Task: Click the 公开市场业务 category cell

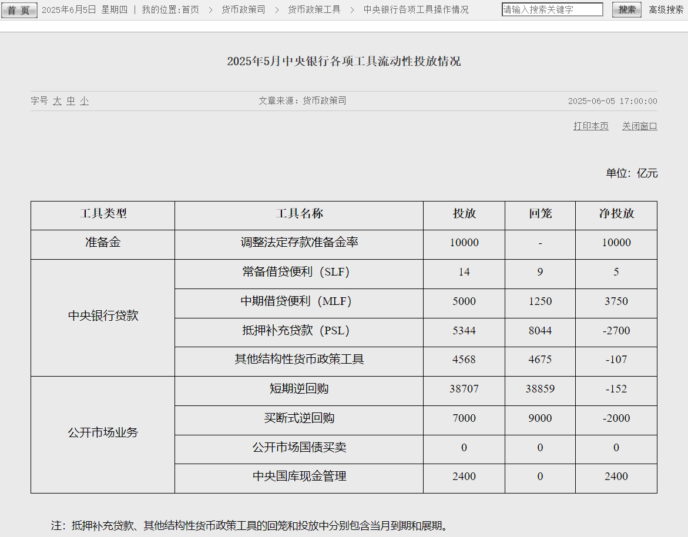Action: coord(103,433)
